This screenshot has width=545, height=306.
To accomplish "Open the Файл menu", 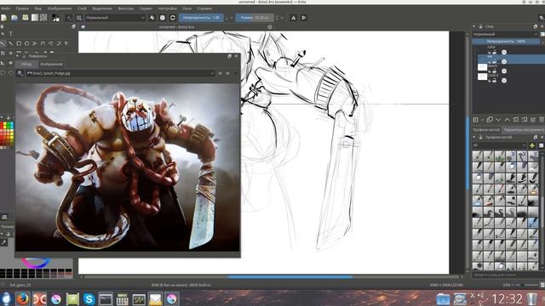I will point(6,8).
